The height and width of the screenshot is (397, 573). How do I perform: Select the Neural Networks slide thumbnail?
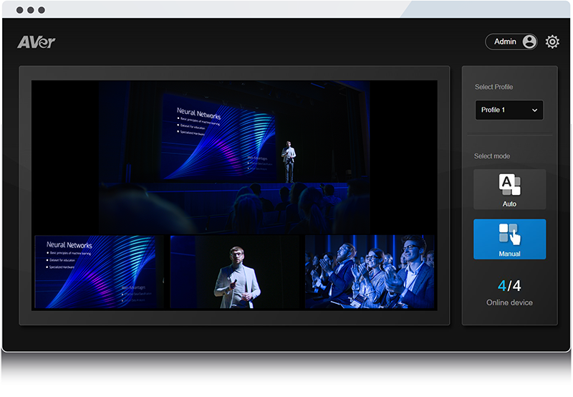coord(99,272)
